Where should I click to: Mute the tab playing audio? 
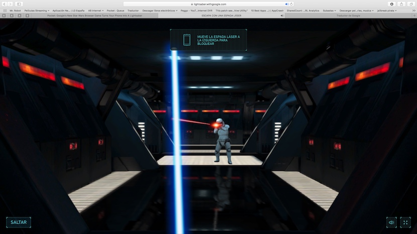[282, 16]
